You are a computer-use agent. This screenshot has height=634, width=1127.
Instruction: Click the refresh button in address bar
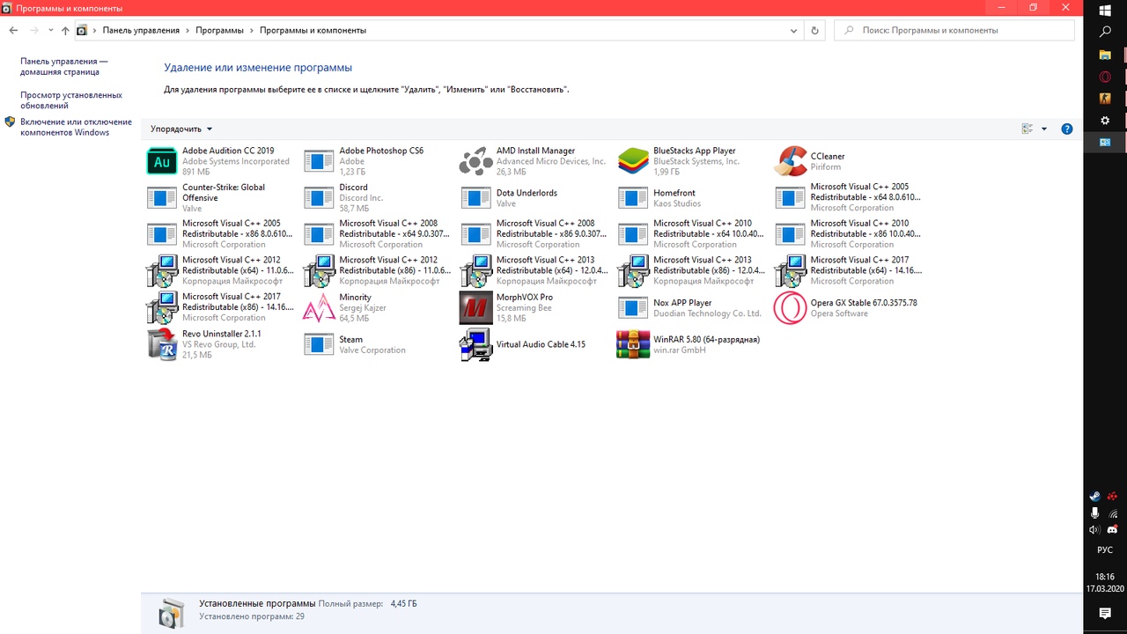pos(814,30)
